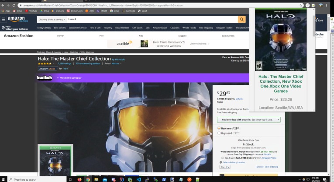The height and width of the screenshot is (182, 334).
Task: Open Visual Studio Code from taskbar
Action: (138, 179)
